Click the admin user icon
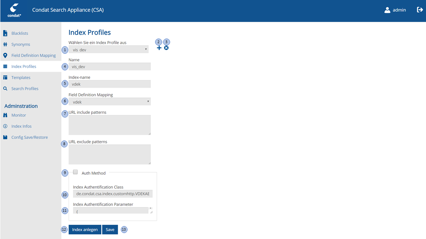 pos(387,10)
